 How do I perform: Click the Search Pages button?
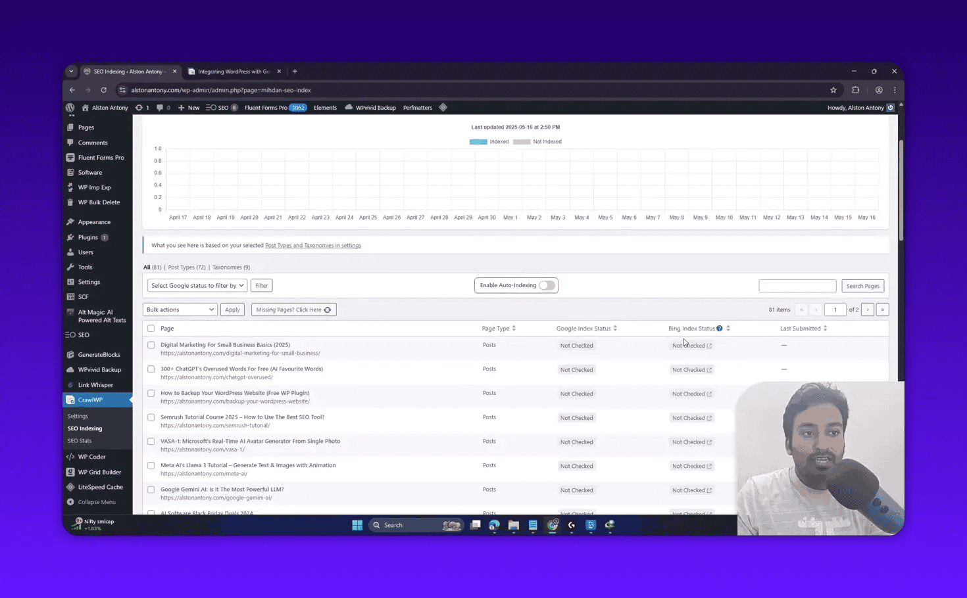(x=862, y=285)
